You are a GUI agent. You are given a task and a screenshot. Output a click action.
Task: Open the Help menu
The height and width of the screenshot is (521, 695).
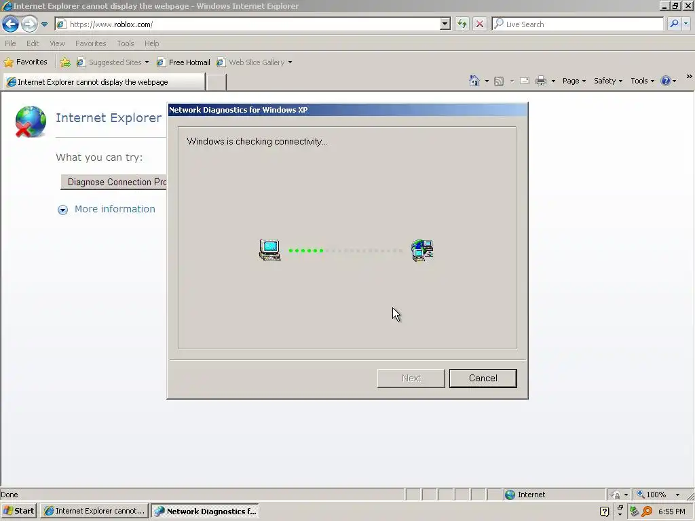[x=151, y=43]
